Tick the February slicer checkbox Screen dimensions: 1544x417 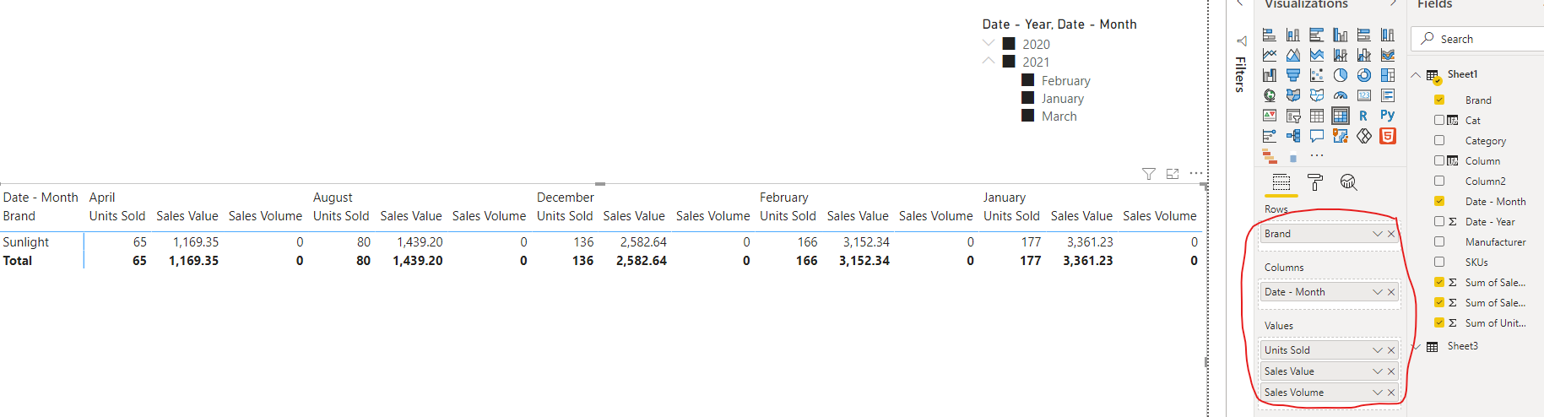pos(1027,80)
